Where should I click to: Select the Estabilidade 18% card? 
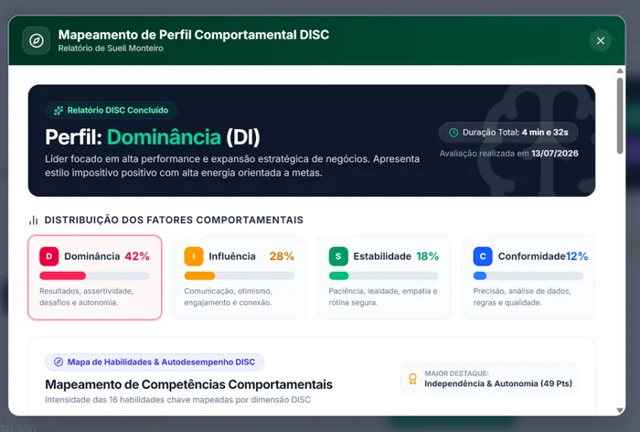(384, 277)
